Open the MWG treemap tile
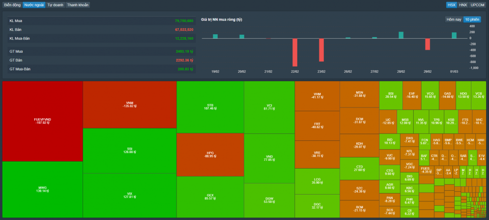Screen dimensions: 489x220 click(43, 190)
